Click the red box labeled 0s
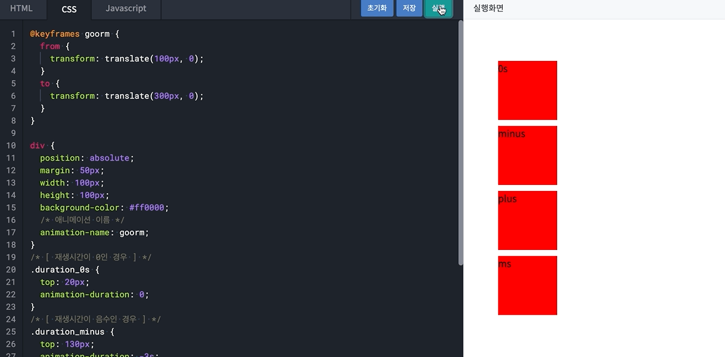Viewport: 725px width, 357px height. [x=527, y=90]
